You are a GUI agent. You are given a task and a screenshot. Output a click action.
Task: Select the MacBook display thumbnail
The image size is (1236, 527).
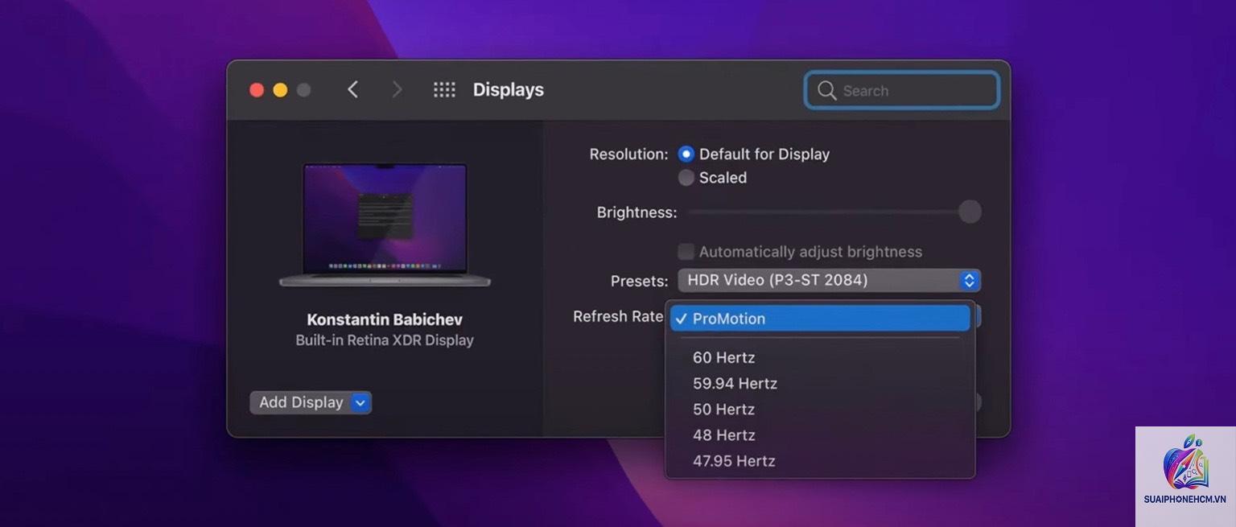click(x=385, y=225)
